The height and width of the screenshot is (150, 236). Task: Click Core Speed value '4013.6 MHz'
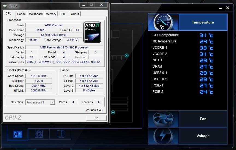(x=39, y=76)
